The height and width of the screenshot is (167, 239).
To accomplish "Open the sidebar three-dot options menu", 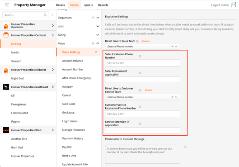I will 52,15.
